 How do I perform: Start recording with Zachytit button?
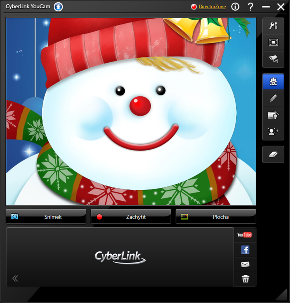(131, 217)
